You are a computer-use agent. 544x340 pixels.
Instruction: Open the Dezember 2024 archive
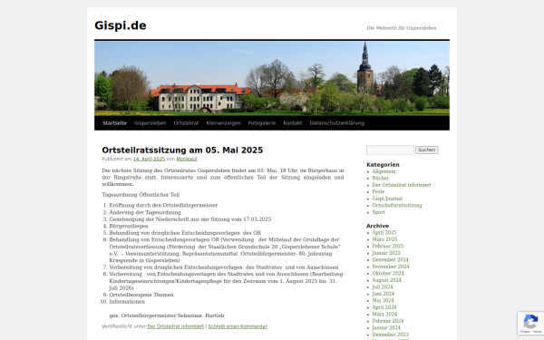pyautogui.click(x=390, y=260)
